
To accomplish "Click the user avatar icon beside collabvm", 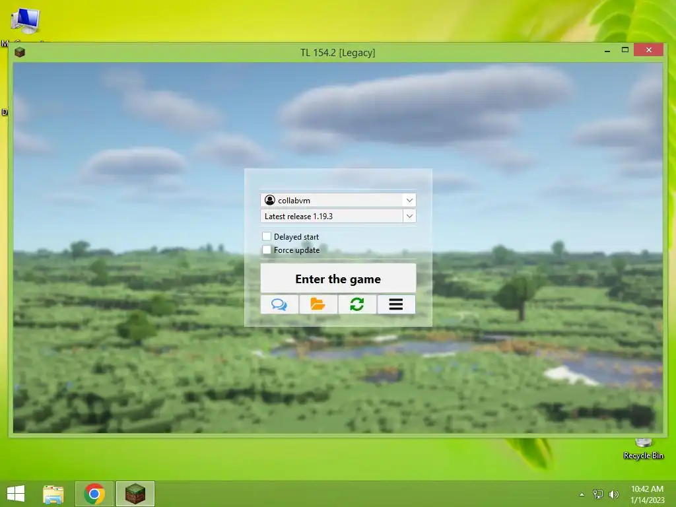I will 270,200.
